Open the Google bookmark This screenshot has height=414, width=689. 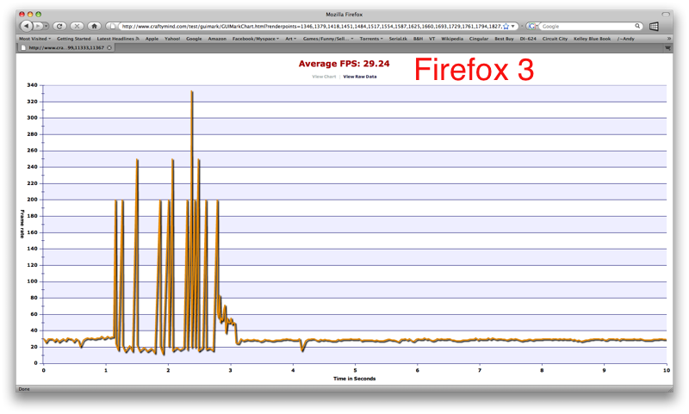[194, 39]
